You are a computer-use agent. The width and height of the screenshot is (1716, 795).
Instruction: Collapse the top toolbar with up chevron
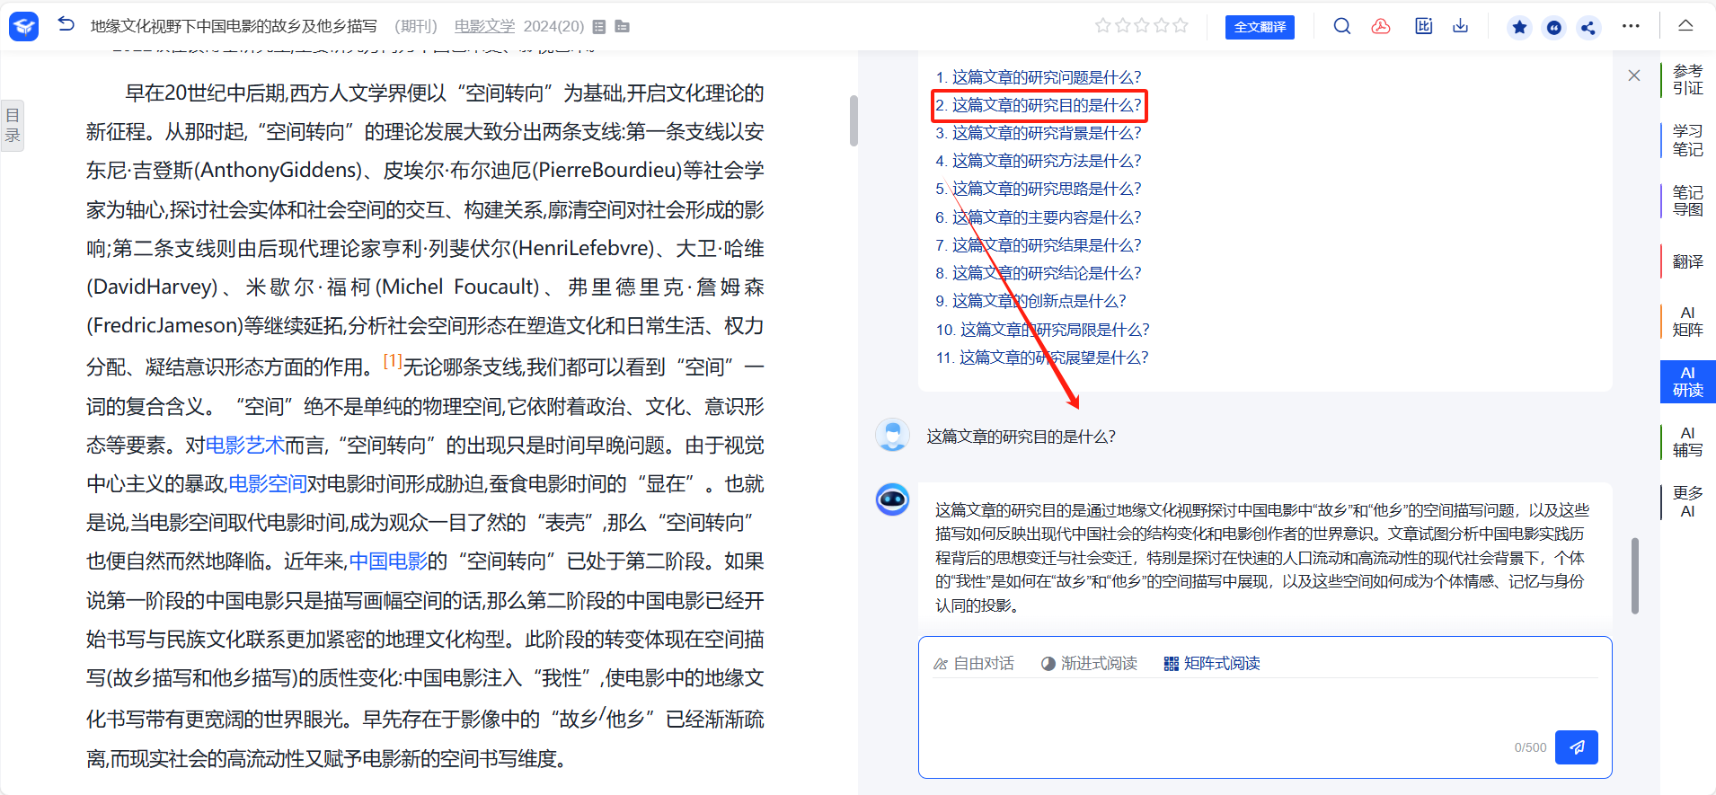[1685, 25]
